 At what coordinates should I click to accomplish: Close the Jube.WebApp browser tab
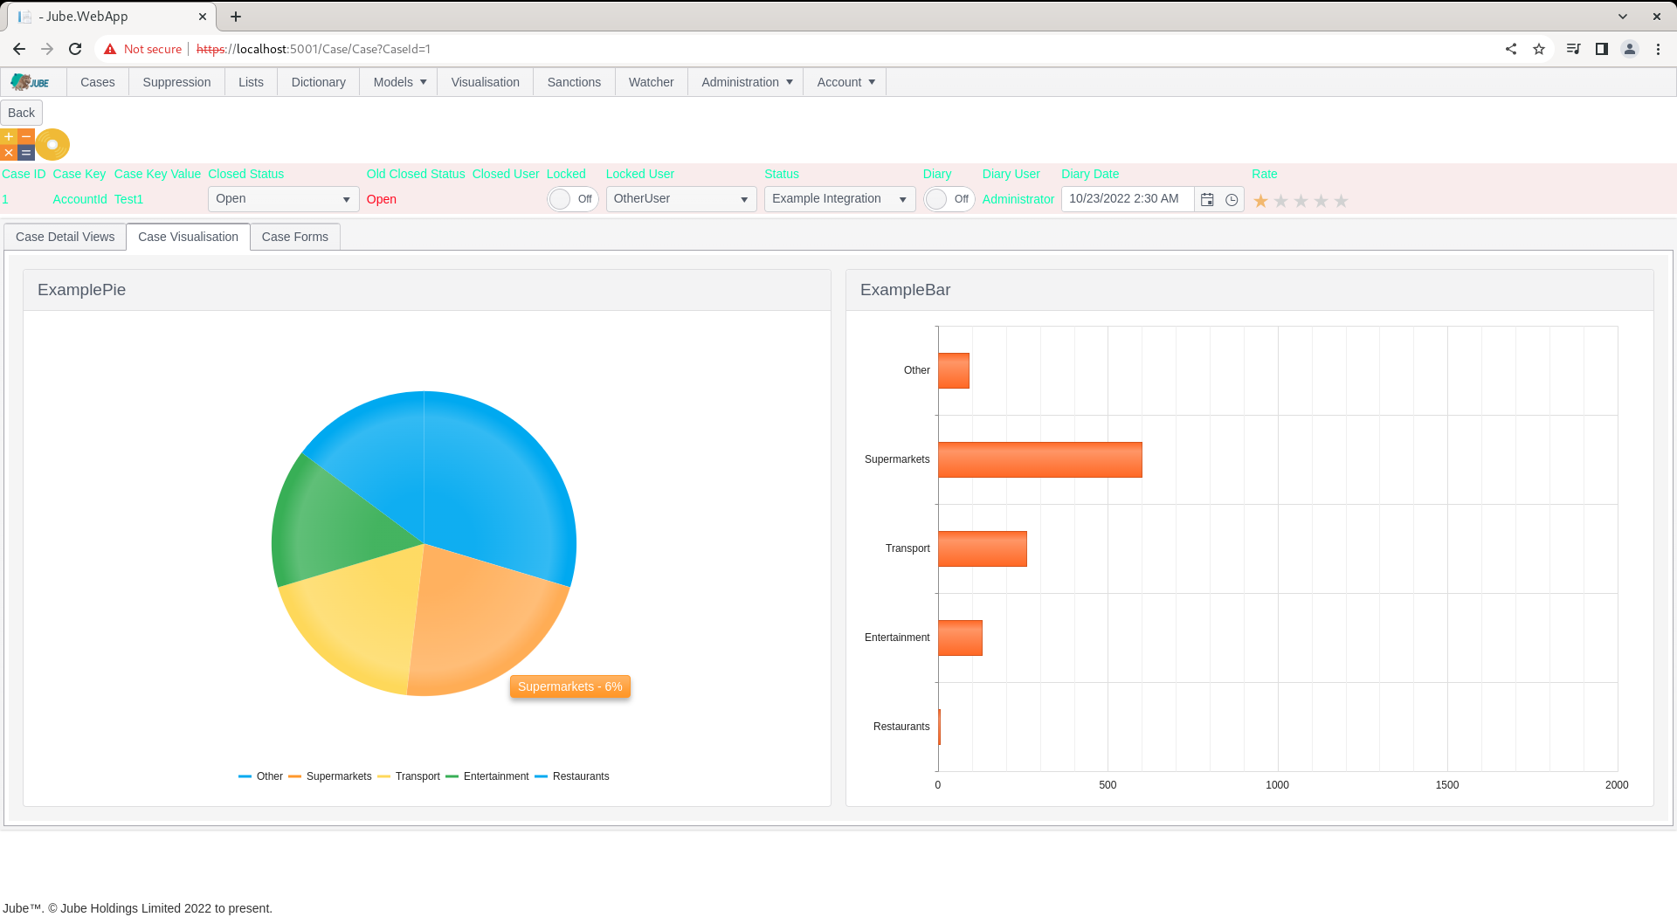pyautogui.click(x=203, y=17)
